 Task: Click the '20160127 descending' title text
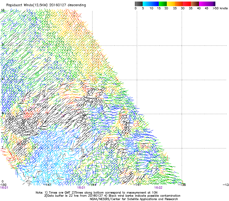pyautogui.click(x=68, y=5)
